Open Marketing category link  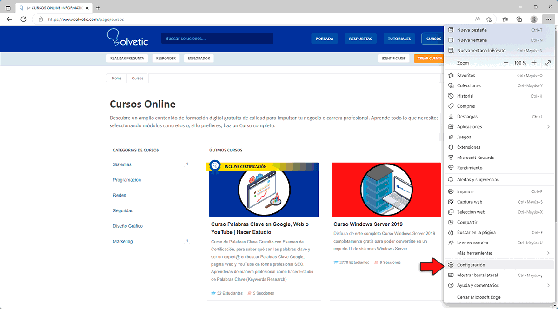(123, 241)
